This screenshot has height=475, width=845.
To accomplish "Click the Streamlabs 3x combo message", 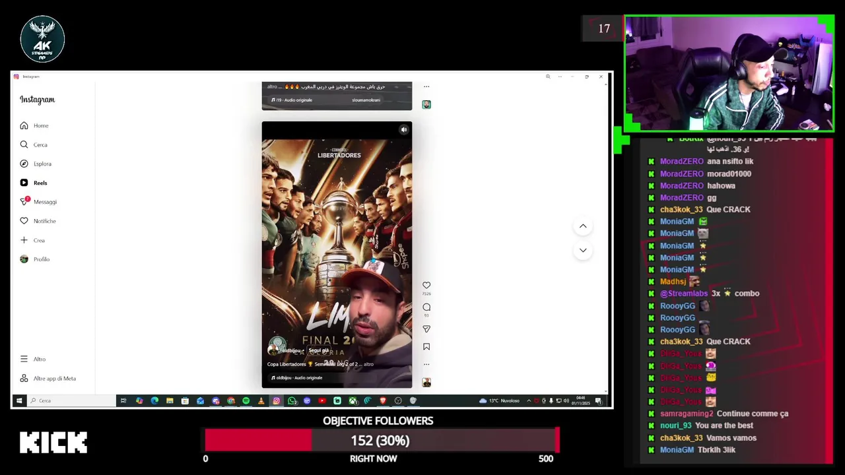I will point(710,294).
